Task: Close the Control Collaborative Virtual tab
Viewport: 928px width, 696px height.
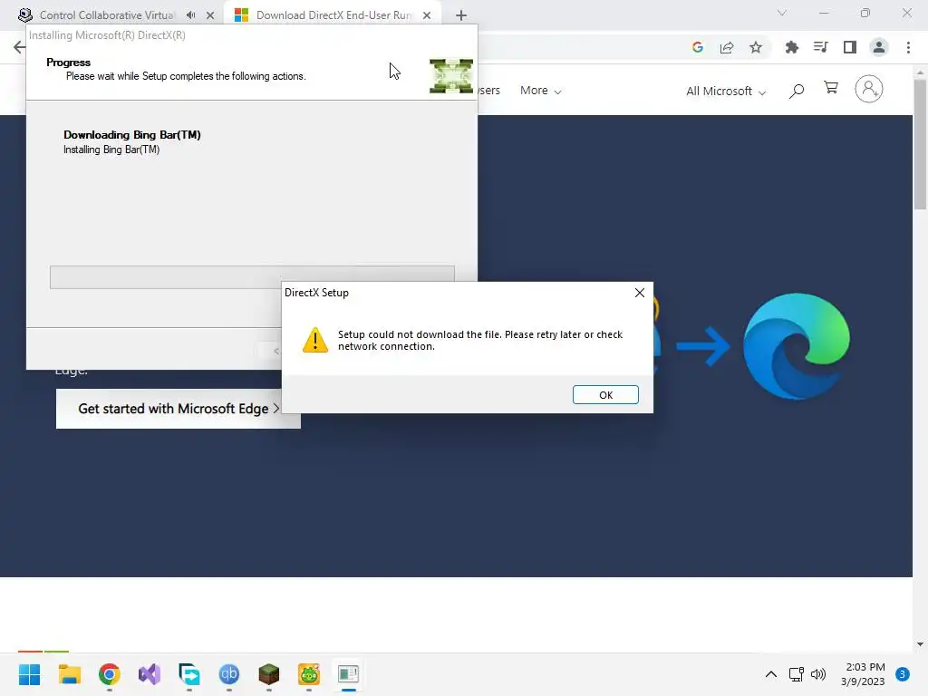Action: (x=210, y=15)
